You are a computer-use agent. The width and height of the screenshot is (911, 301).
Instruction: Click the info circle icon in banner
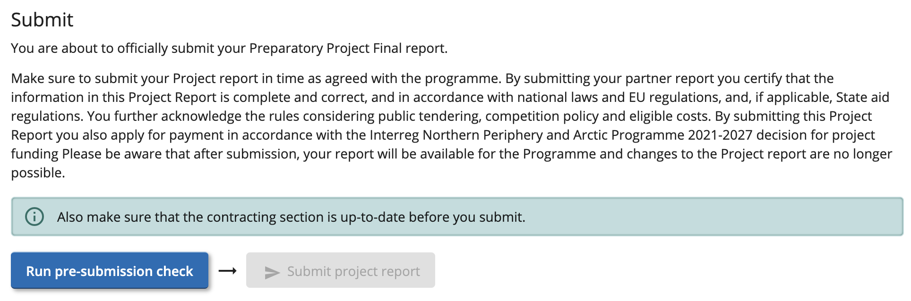click(34, 217)
